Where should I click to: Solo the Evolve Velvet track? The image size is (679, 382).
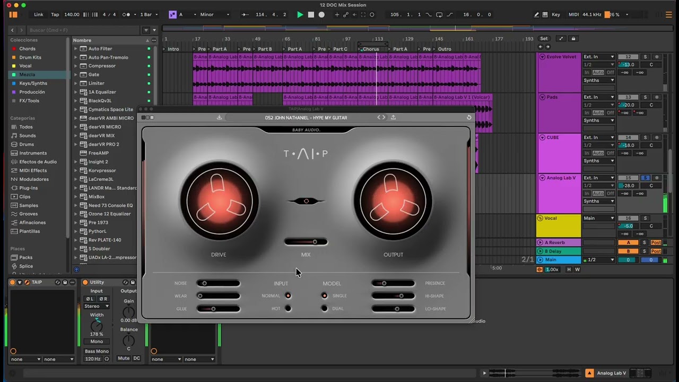[646, 57]
